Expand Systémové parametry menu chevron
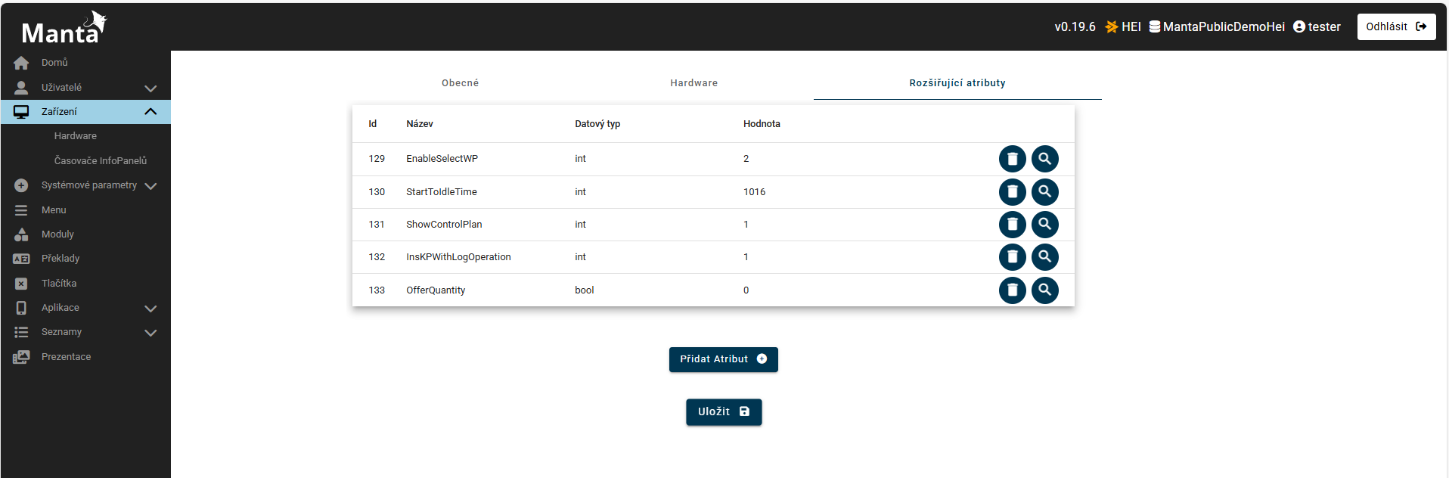Viewport: 1449px width, 478px height. [x=150, y=186]
